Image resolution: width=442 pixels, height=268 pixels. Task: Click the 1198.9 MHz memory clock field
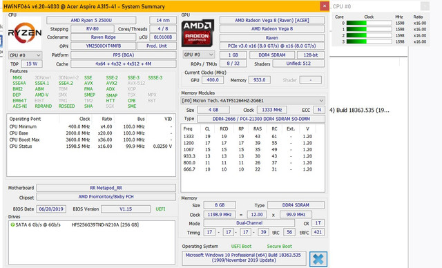[220, 215]
